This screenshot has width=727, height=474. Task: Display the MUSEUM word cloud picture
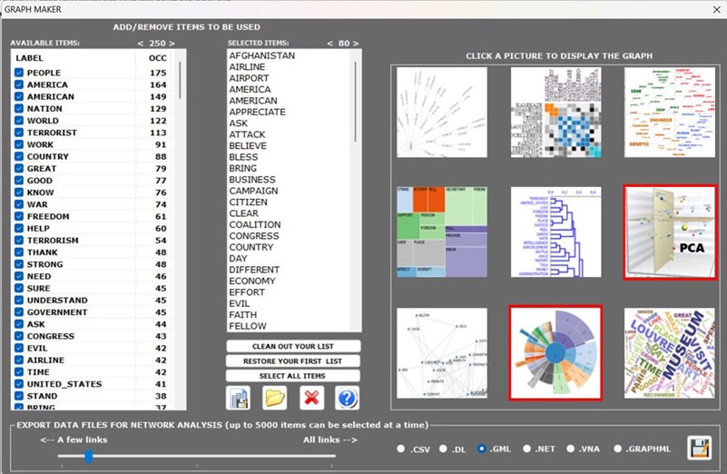(x=670, y=353)
